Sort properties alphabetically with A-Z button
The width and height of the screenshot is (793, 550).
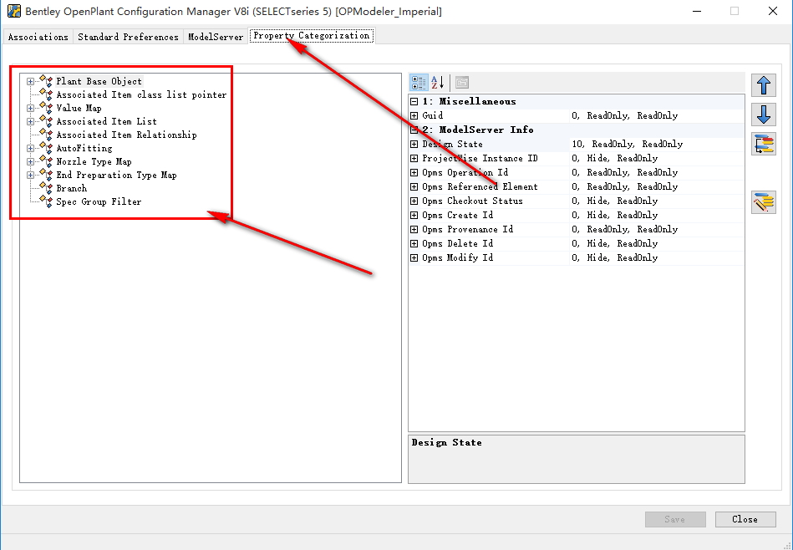[x=438, y=83]
